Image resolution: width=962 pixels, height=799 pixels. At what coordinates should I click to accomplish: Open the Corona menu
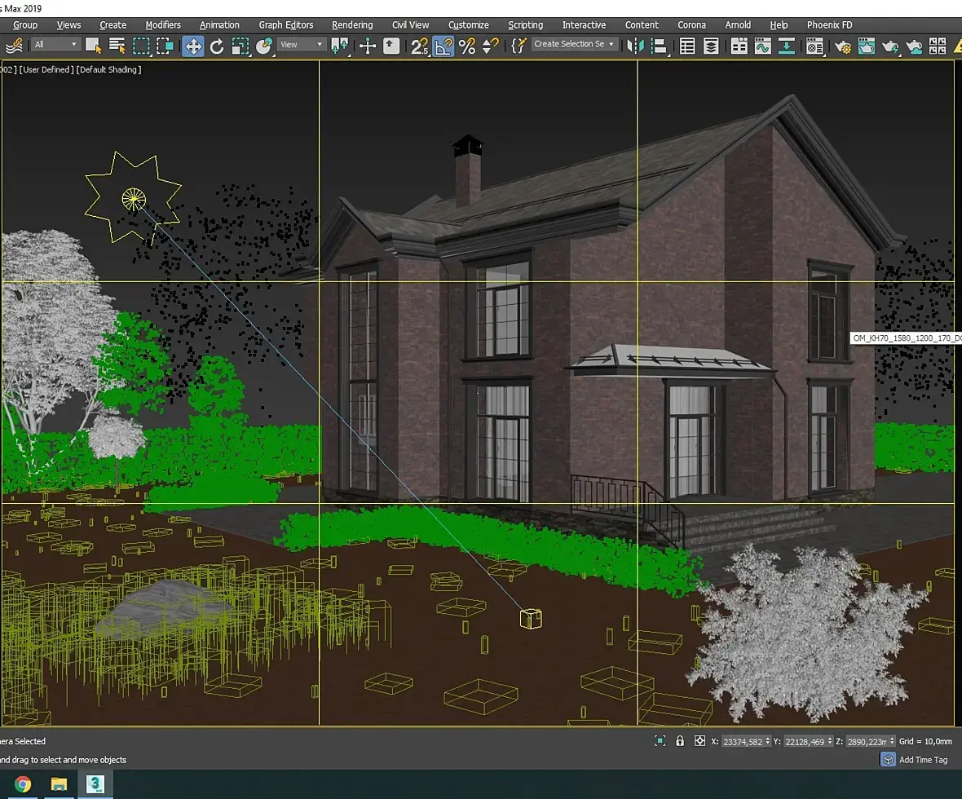[x=691, y=25]
